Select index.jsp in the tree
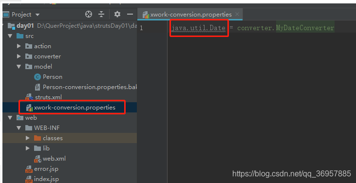The width and height of the screenshot is (356, 183). (47, 180)
